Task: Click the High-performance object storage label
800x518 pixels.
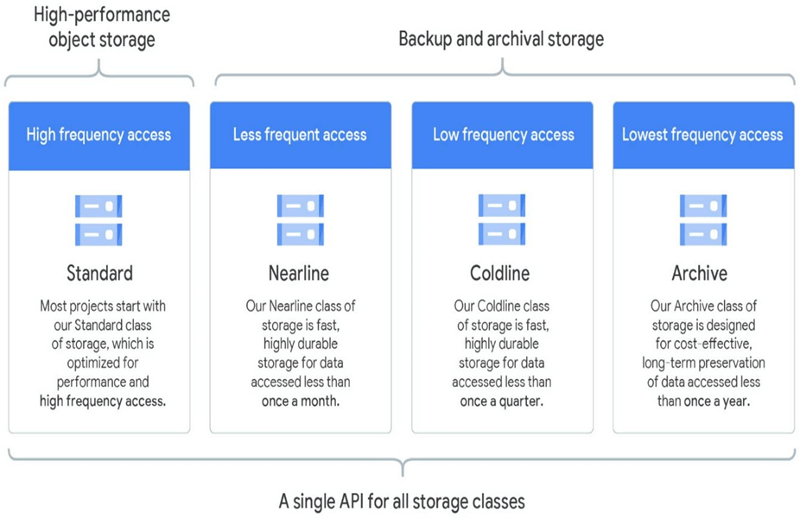Action: click(x=99, y=27)
